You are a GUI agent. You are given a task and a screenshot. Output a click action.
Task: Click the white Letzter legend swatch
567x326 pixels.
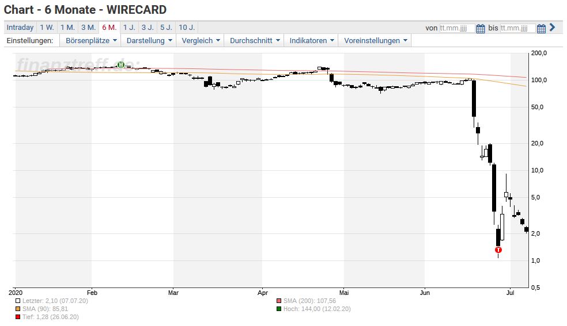coord(18,301)
